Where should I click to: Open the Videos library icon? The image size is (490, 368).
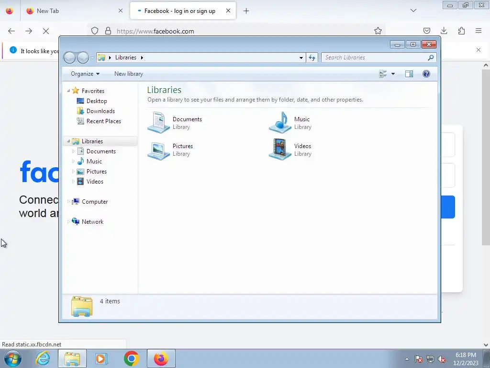click(x=280, y=149)
